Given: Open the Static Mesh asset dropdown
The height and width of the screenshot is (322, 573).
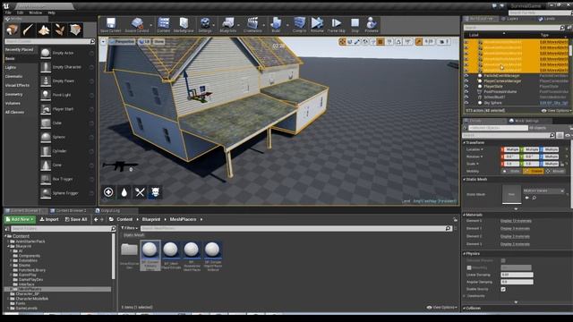Looking at the screenshot, I should click(x=543, y=191).
